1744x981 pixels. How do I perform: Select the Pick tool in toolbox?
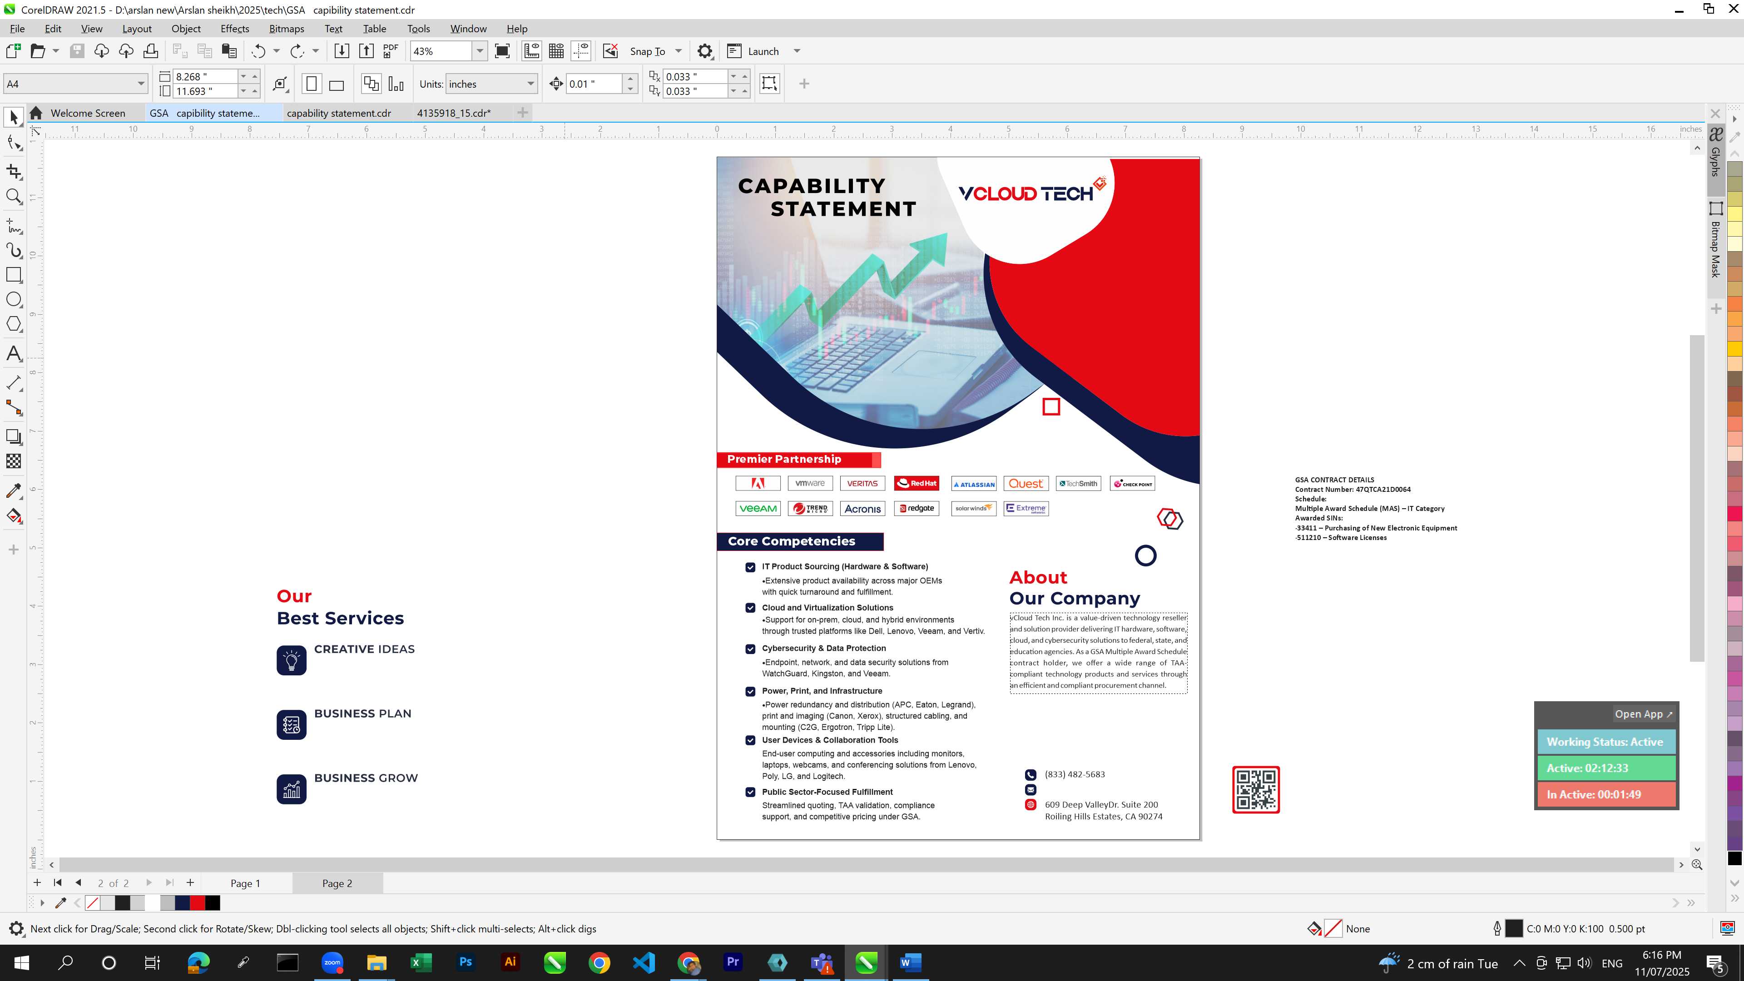14,118
